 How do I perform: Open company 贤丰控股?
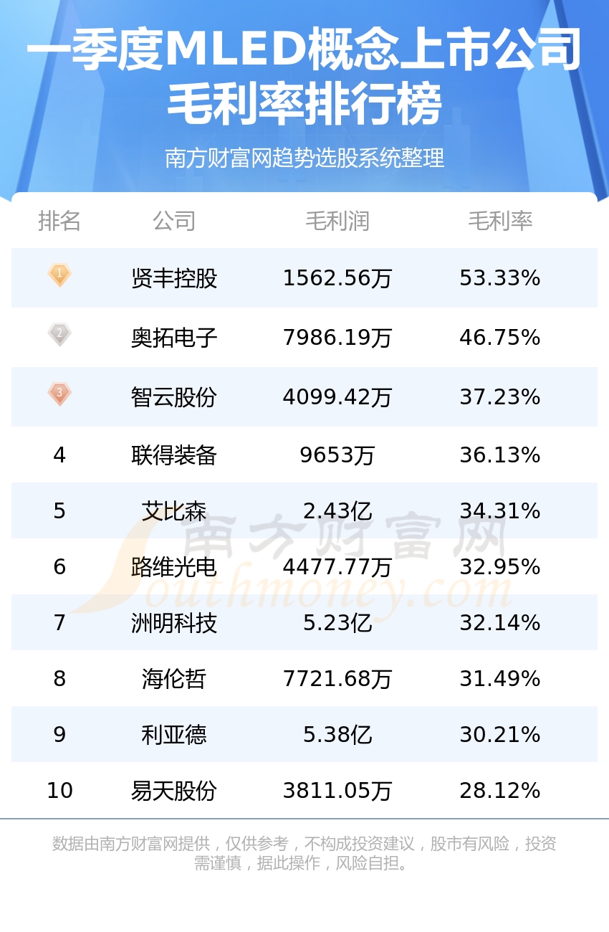(174, 278)
